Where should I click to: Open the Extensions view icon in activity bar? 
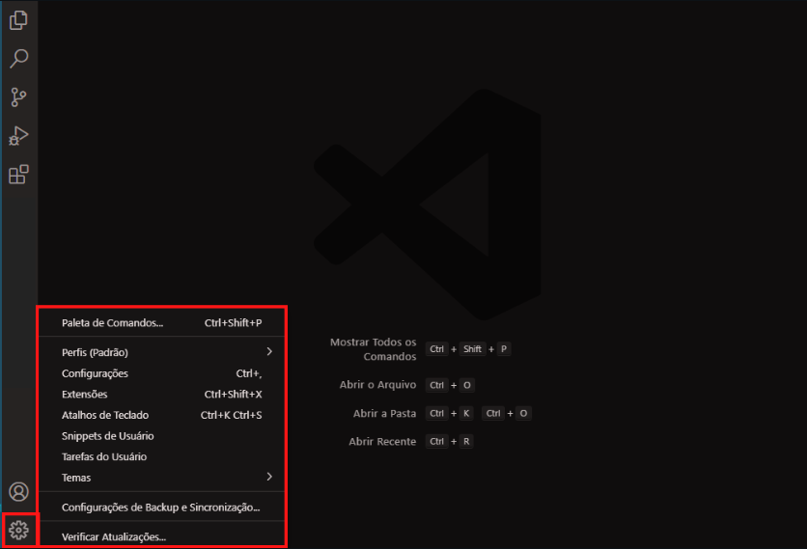click(18, 175)
